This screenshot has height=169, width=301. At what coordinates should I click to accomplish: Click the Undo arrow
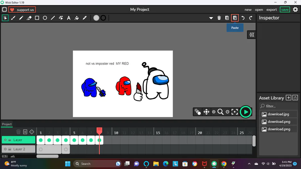[x=243, y=18]
